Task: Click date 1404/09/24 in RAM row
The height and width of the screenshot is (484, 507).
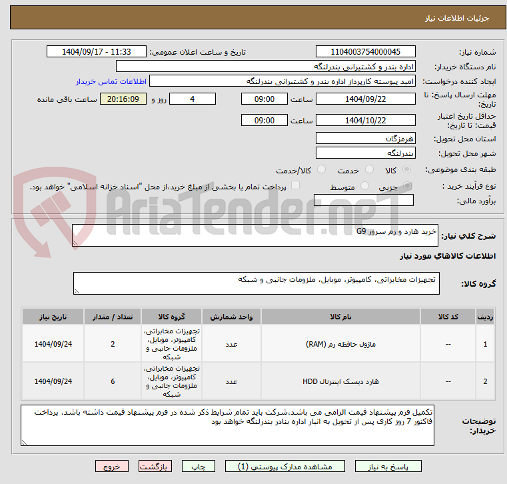Action: click(x=53, y=344)
